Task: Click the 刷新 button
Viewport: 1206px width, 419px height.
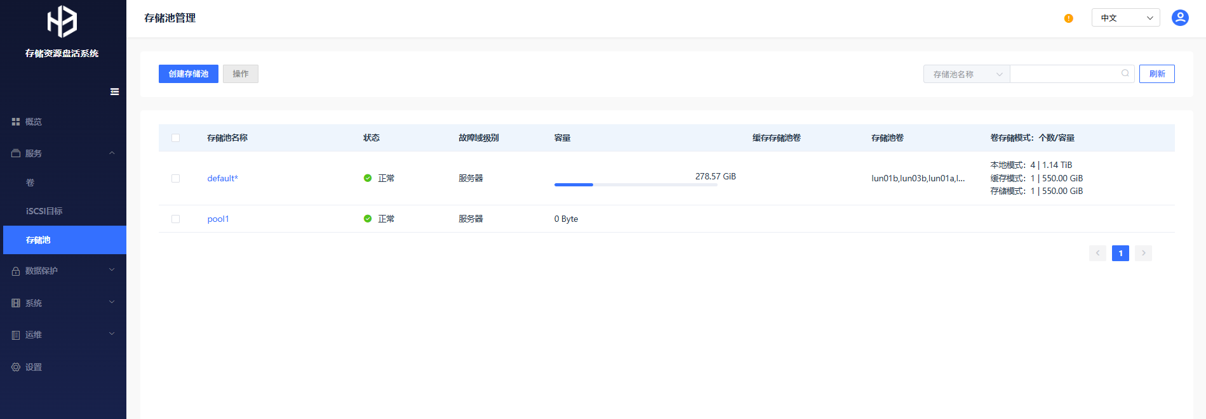Action: coord(1157,74)
